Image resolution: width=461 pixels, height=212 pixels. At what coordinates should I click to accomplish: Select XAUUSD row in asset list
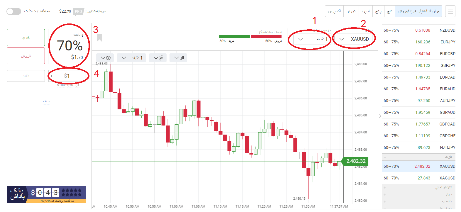[419, 166]
